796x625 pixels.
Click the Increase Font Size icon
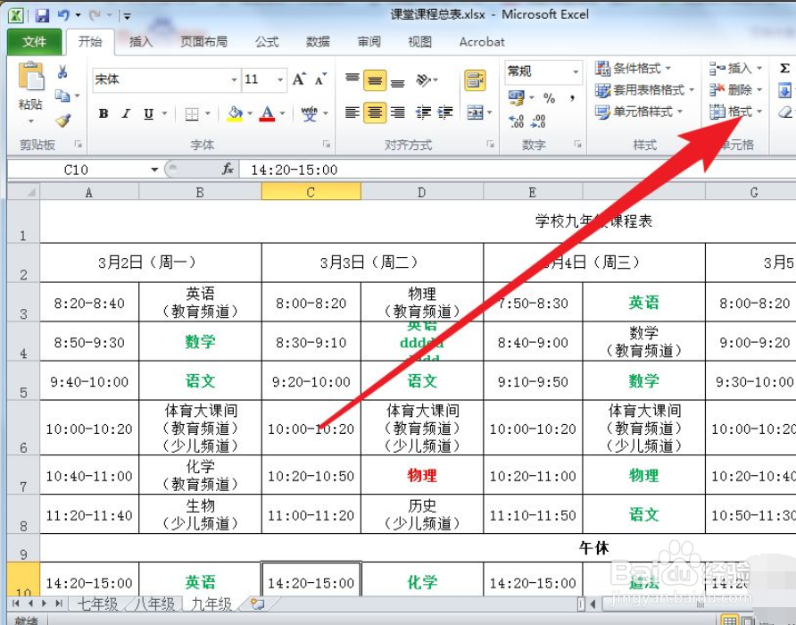(x=300, y=80)
